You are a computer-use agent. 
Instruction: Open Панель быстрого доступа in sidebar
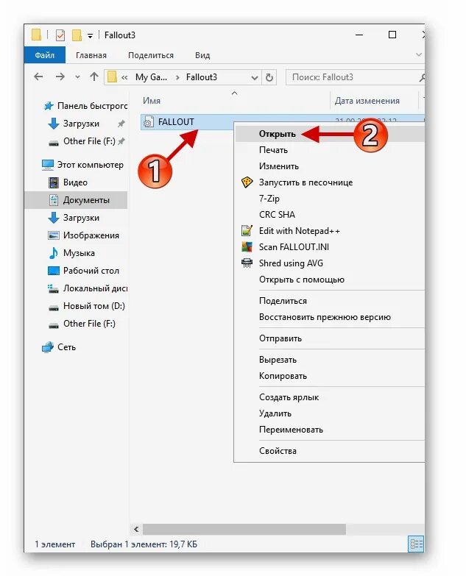[x=92, y=106]
